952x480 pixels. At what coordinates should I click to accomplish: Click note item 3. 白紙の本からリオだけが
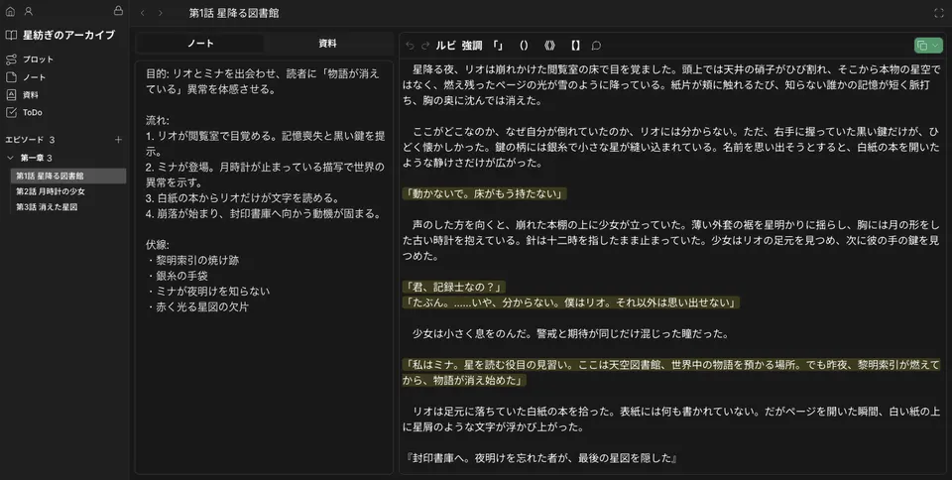242,197
